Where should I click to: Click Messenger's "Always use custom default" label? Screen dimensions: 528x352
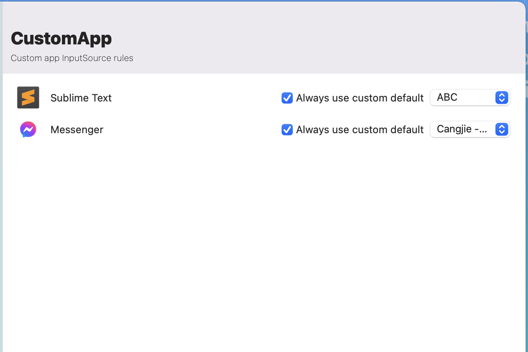click(360, 130)
